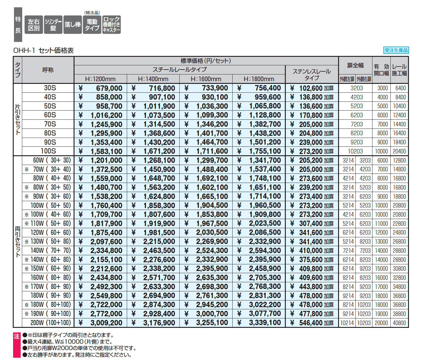Click the ¥3,339,100 price cell

coord(259,323)
